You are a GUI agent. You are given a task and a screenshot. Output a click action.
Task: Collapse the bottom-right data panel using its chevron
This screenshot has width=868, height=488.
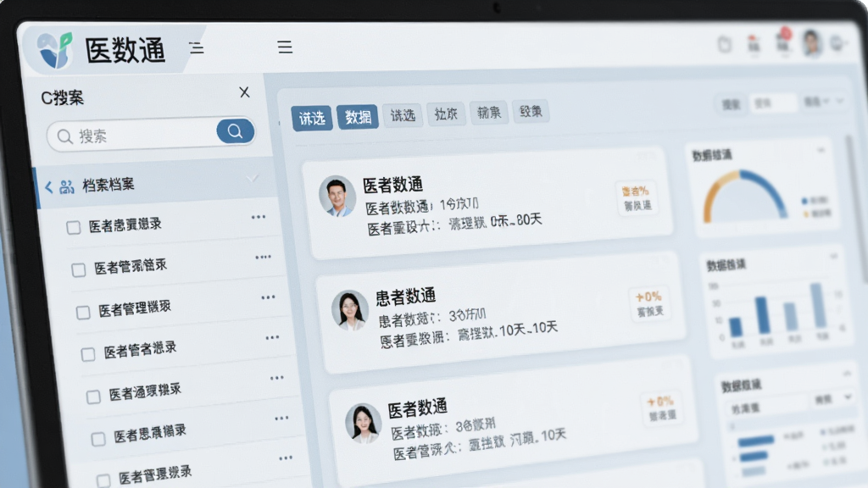847,374
